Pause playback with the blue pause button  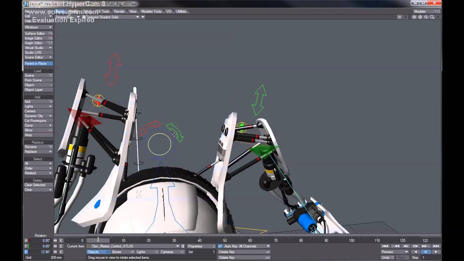pos(426,252)
